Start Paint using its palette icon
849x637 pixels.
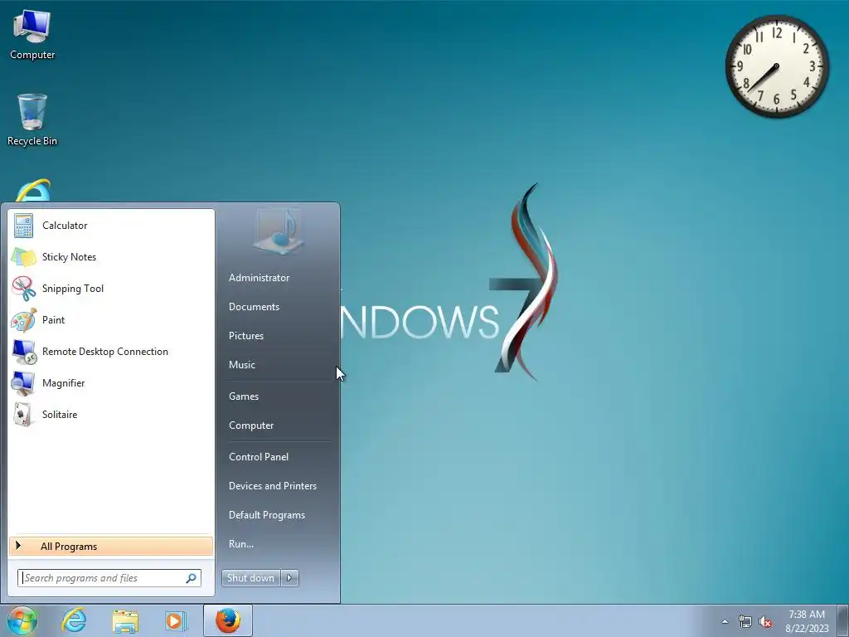point(23,319)
